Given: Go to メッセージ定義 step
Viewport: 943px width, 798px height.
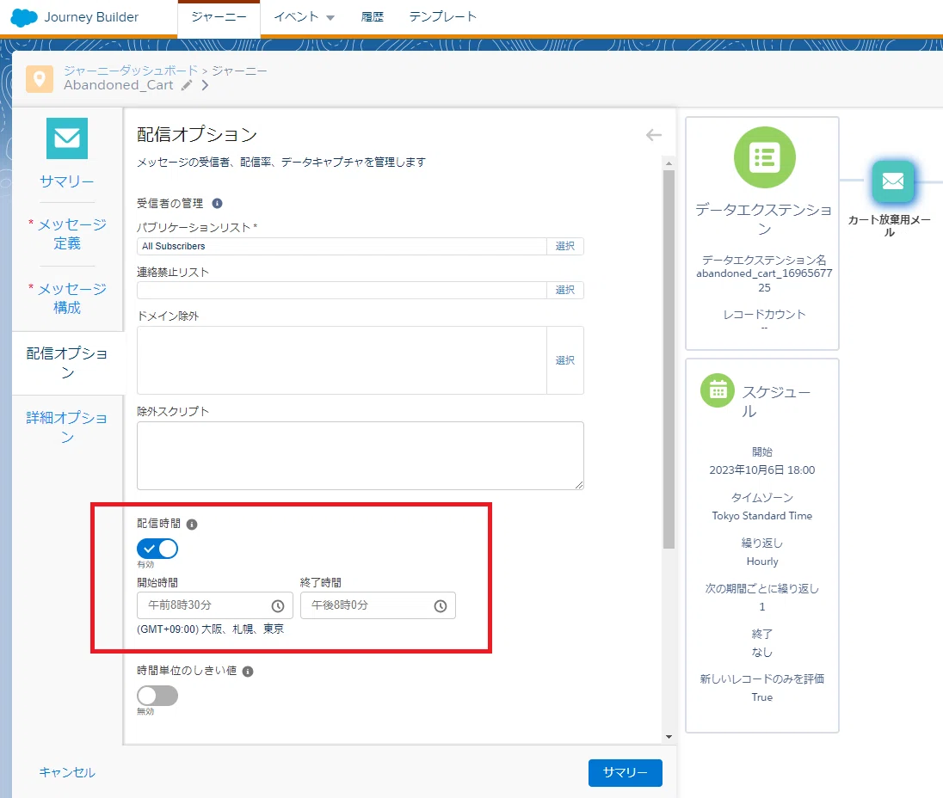Looking at the screenshot, I should [67, 234].
